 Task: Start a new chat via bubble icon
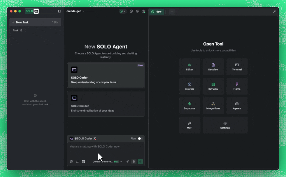pyautogui.click(x=131, y=11)
